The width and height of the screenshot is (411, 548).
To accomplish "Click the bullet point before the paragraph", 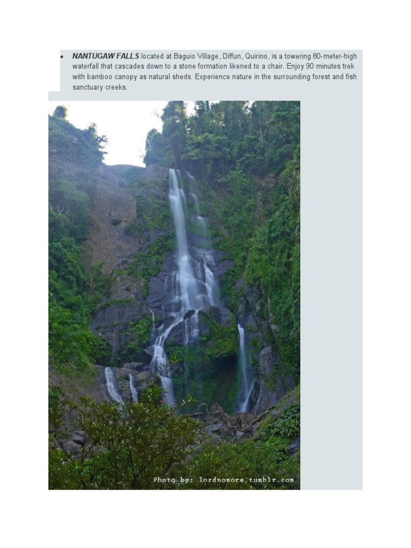I will click(x=62, y=57).
